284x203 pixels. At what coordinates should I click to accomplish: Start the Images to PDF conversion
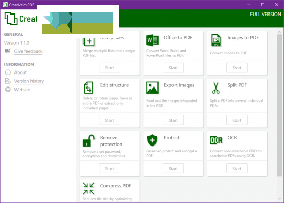tap(236, 68)
